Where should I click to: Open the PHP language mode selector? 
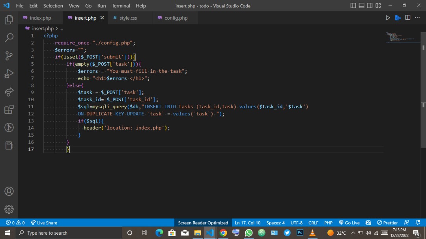(328, 222)
